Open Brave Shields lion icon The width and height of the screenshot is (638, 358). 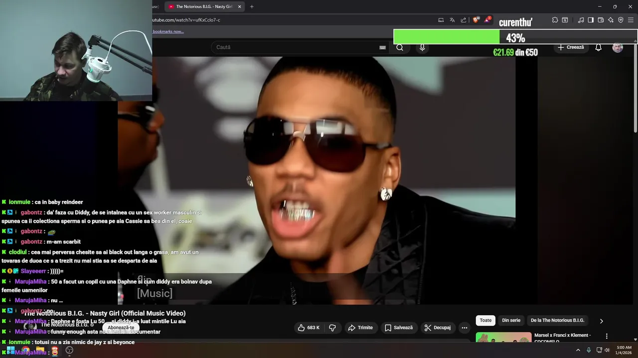pyautogui.click(x=476, y=20)
